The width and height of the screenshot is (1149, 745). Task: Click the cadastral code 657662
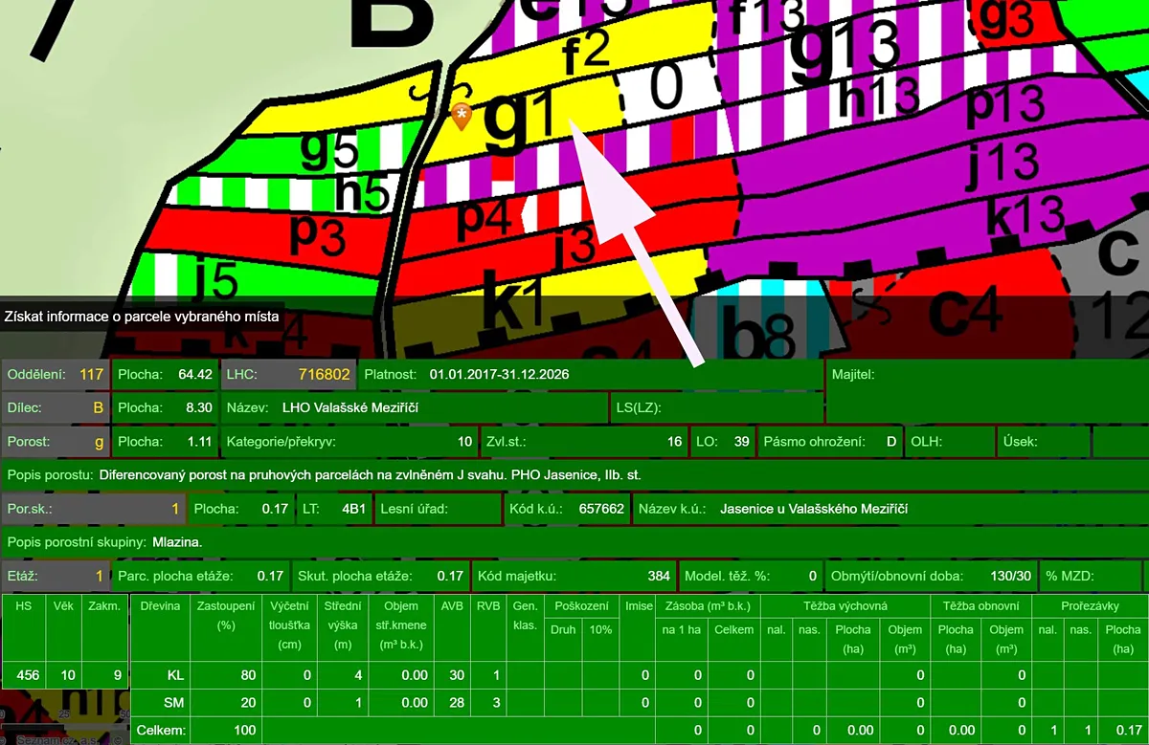pos(601,509)
